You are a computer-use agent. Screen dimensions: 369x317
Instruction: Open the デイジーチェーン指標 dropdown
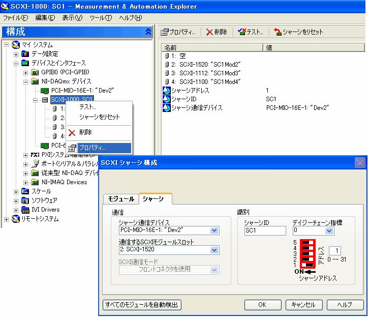coord(329,231)
